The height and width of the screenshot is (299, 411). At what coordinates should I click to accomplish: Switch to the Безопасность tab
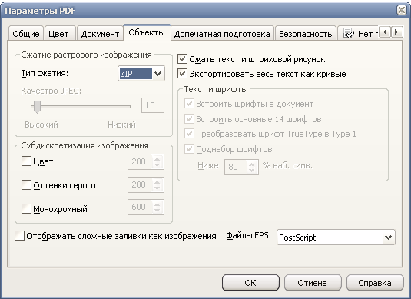click(305, 34)
